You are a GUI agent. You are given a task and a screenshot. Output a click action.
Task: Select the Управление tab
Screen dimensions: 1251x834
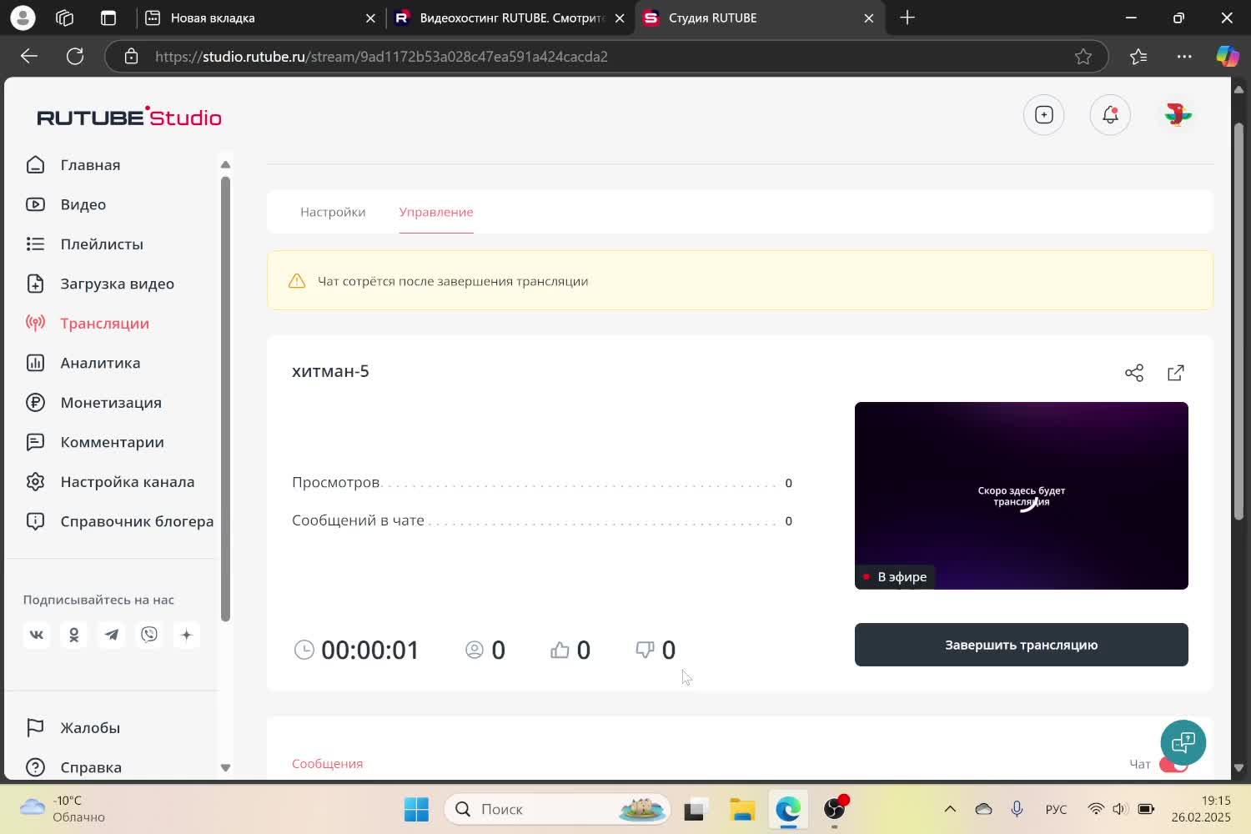(x=436, y=212)
